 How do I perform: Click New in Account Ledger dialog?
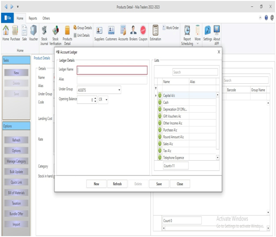(96, 184)
